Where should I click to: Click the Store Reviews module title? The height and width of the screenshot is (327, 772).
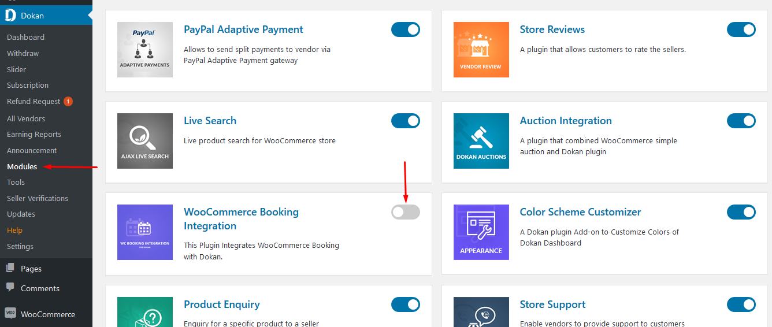(x=552, y=29)
